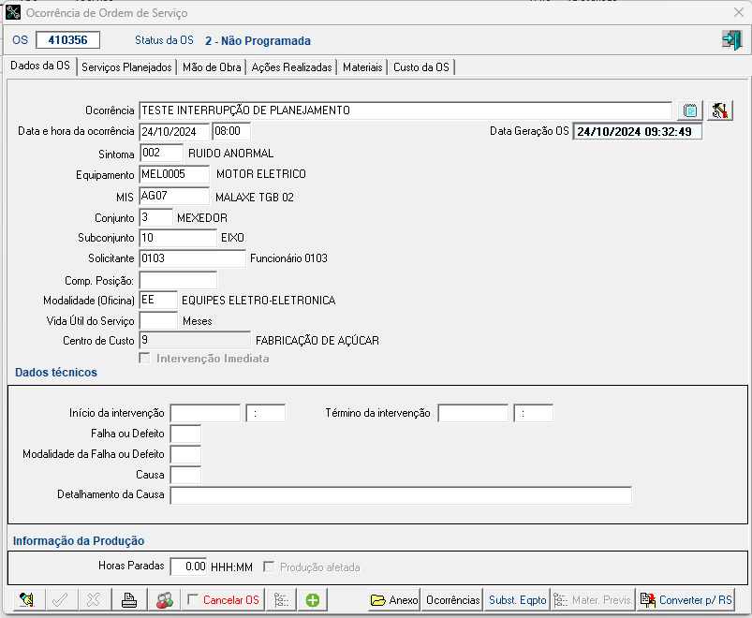Click the 'MOTOR ELETRICO' equipment description
The height and width of the screenshot is (618, 752).
coord(261,174)
